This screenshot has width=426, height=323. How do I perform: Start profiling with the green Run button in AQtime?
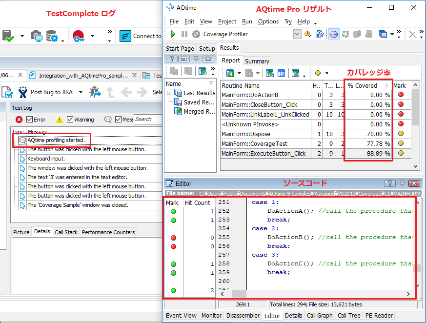click(x=173, y=34)
